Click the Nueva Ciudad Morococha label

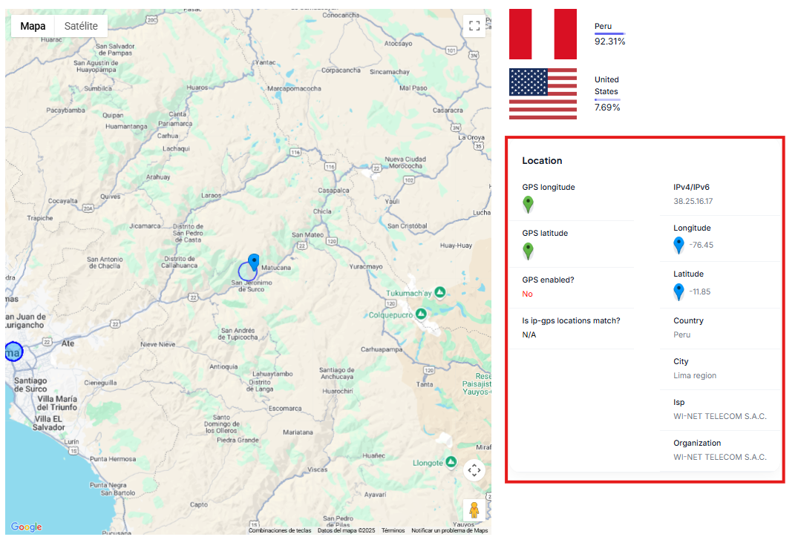pyautogui.click(x=405, y=162)
